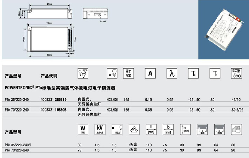Click the POWERTRONIC PTe section heading

click(60, 87)
